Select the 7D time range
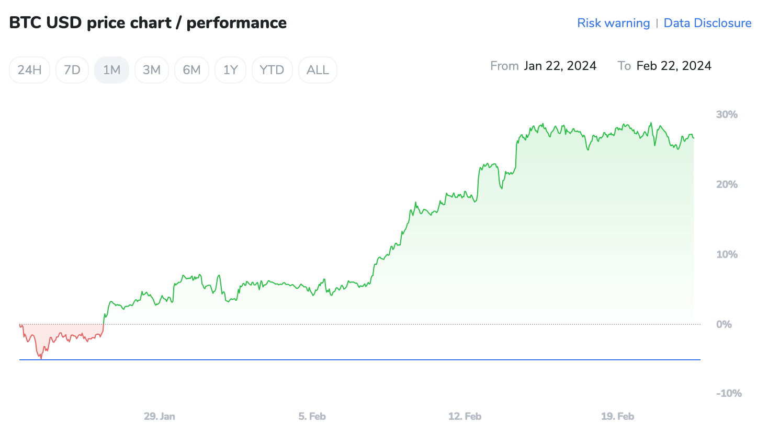 72,69
